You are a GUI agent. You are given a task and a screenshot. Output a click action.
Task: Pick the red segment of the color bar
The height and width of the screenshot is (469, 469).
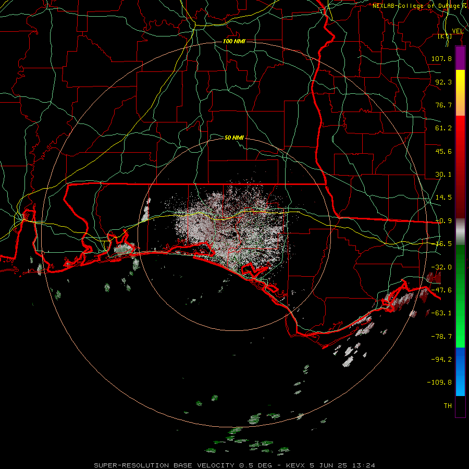(x=460, y=167)
